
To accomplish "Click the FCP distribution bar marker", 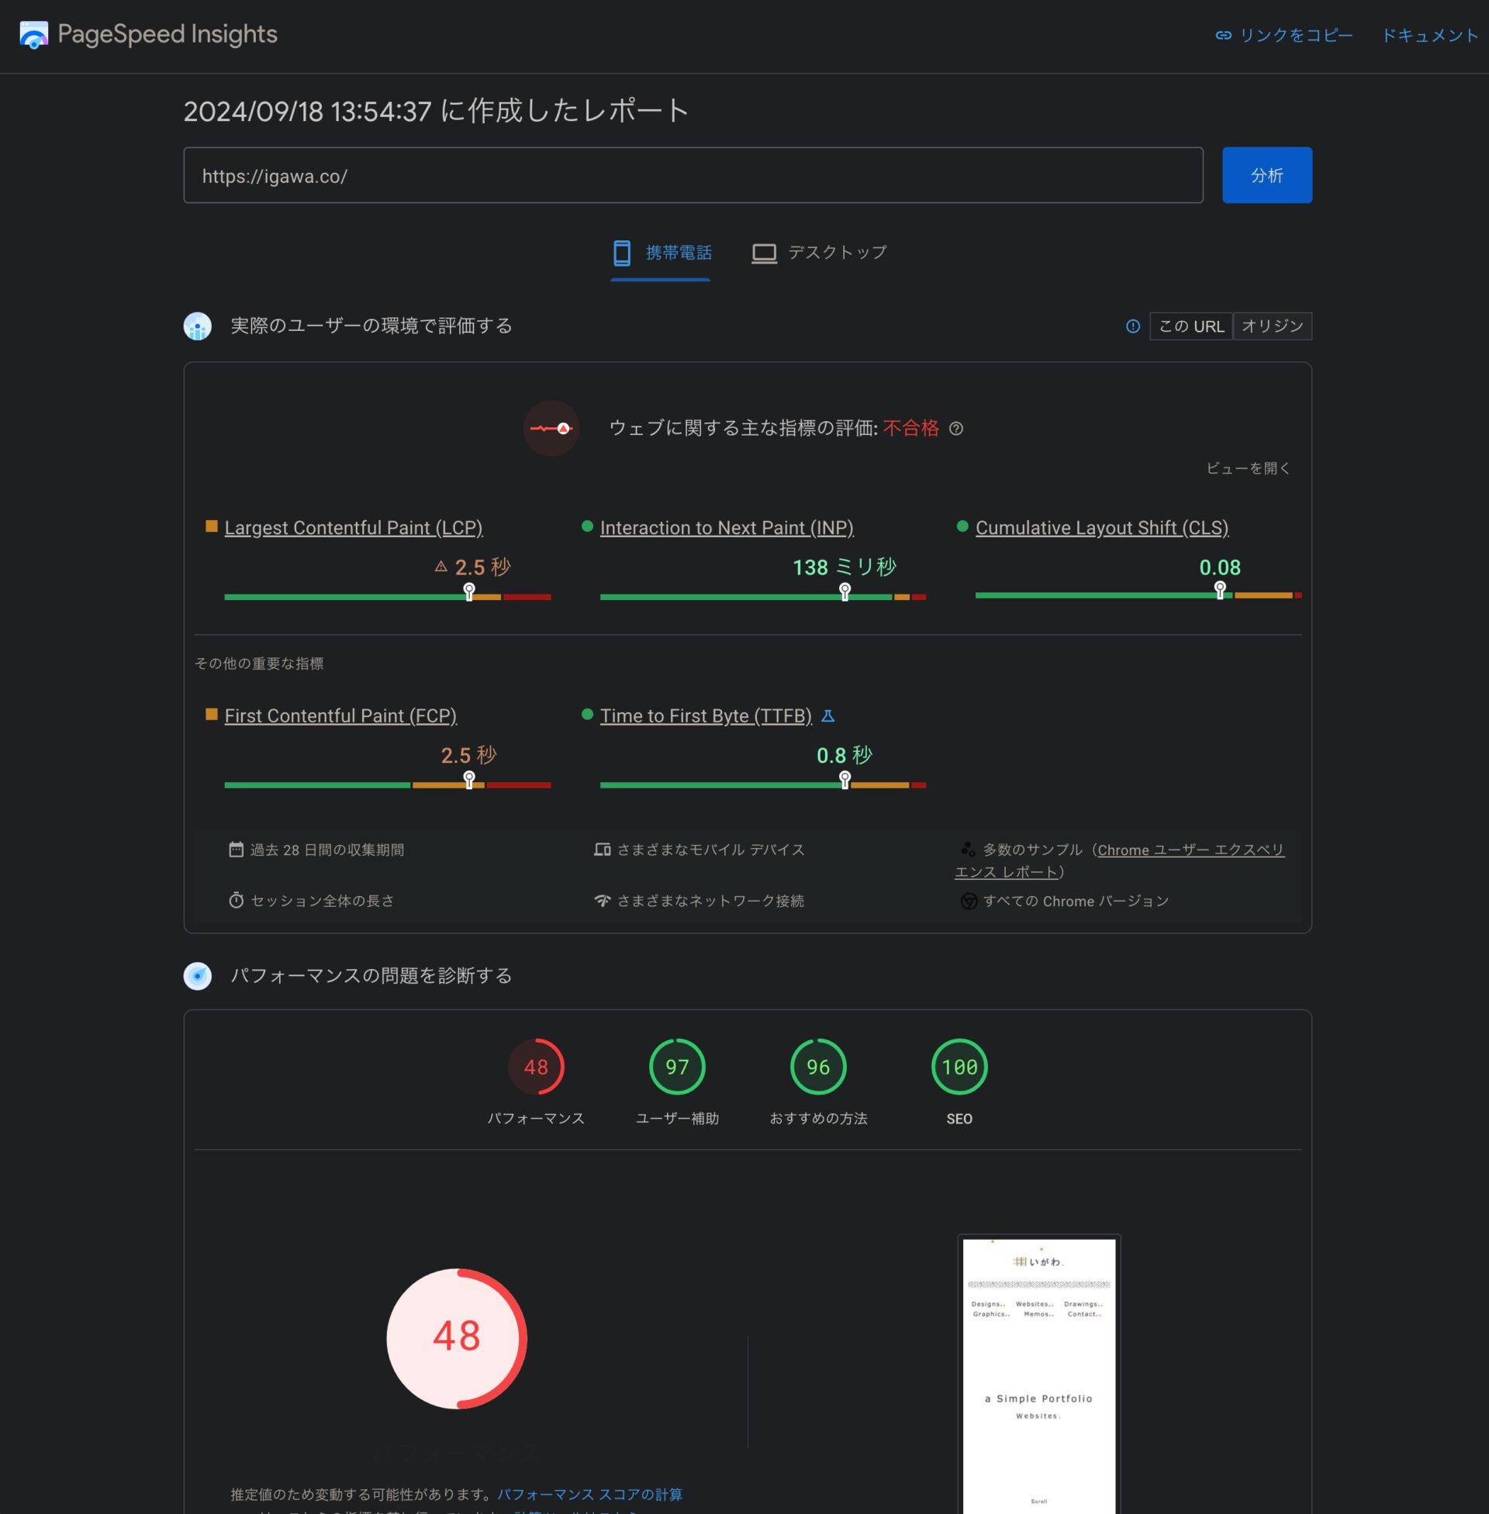I will (469, 780).
